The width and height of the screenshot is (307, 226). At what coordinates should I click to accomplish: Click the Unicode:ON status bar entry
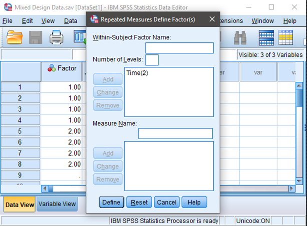tap(253, 221)
